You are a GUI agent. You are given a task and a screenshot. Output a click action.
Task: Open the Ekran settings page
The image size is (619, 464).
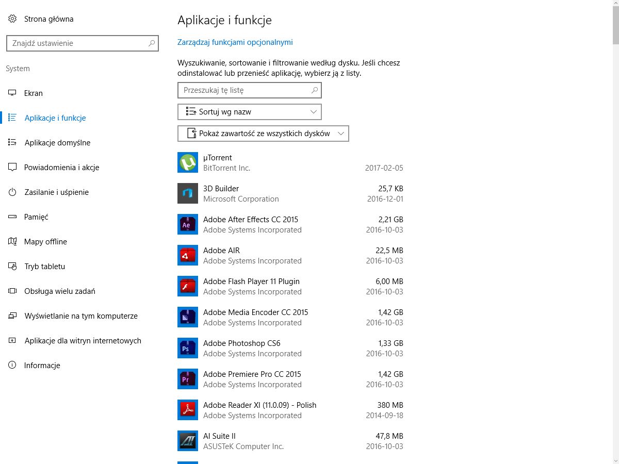34,93
